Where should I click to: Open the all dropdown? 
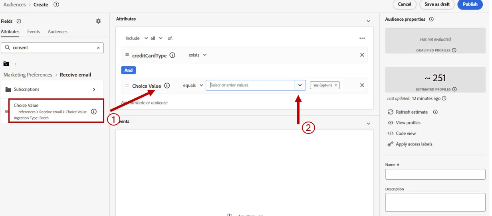click(x=157, y=38)
